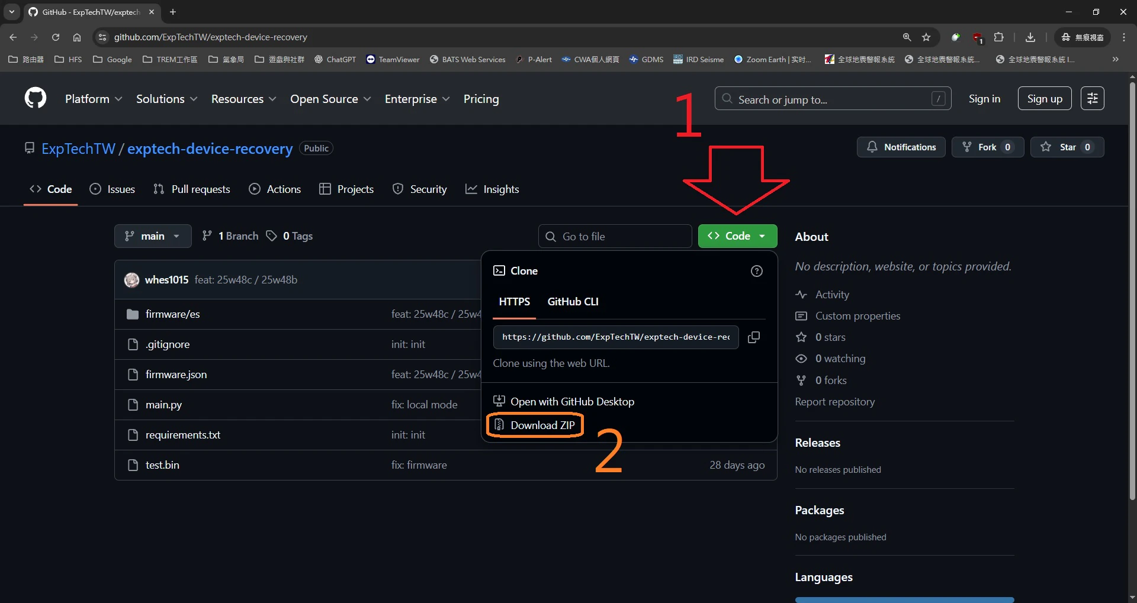The width and height of the screenshot is (1137, 603).
Task: Open site information icon in address bar
Action: [x=102, y=37]
